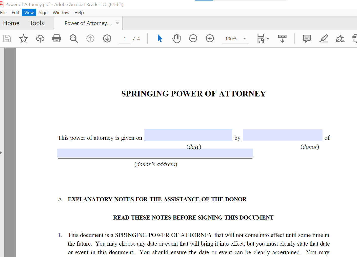Switch to the Home tab
357x257 pixels.
click(11, 23)
